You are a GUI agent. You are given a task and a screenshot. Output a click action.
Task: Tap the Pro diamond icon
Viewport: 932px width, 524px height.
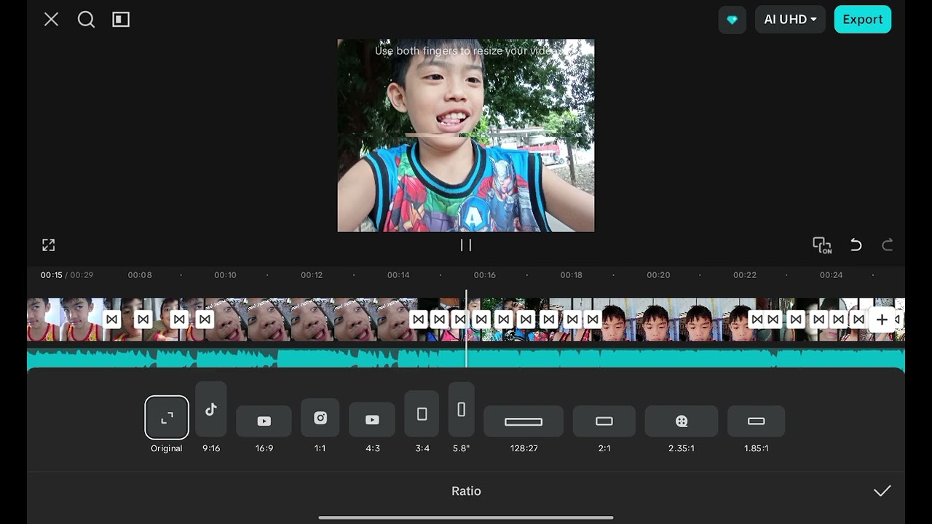click(732, 20)
